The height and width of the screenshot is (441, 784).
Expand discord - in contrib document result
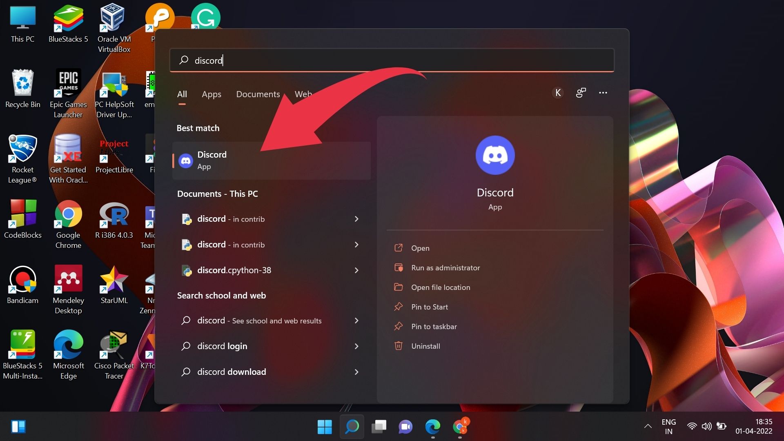coord(356,218)
